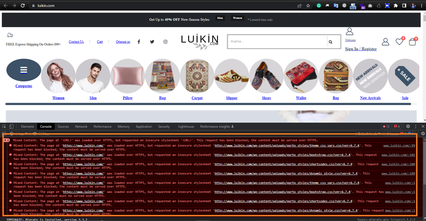Toggle the Chrome side panel
426x221 pixels.
404,6
